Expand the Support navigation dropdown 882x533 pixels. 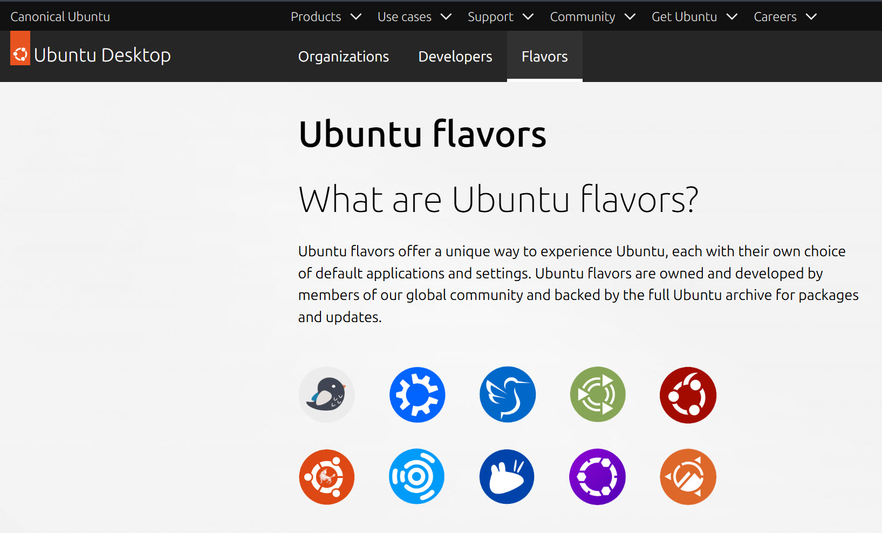click(501, 17)
